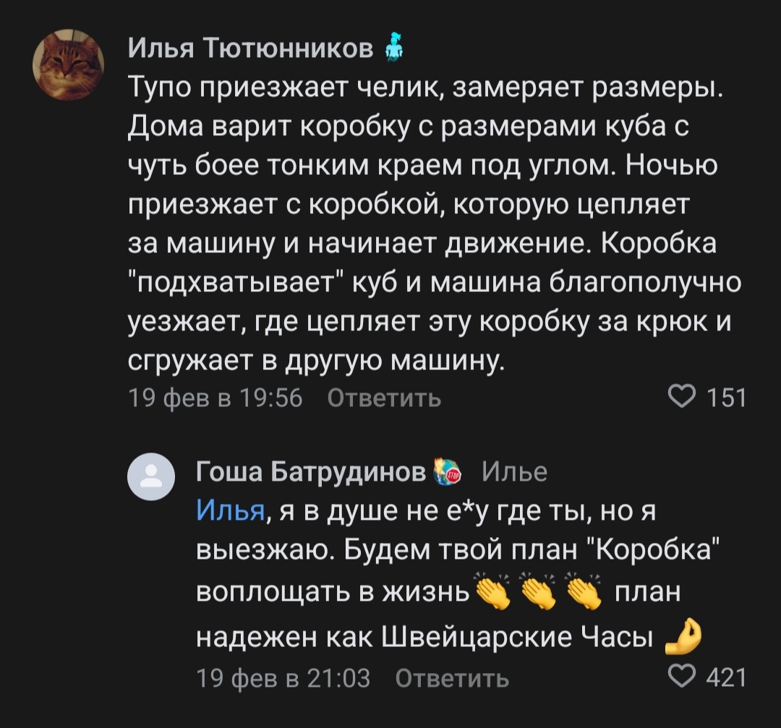This screenshot has width=781, height=728.
Task: Like Гоша's reply with the heart icon
Action: click(x=681, y=677)
